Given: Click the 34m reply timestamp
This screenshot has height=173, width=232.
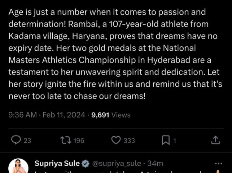Looking at the screenshot, I should pyautogui.click(x=155, y=164).
